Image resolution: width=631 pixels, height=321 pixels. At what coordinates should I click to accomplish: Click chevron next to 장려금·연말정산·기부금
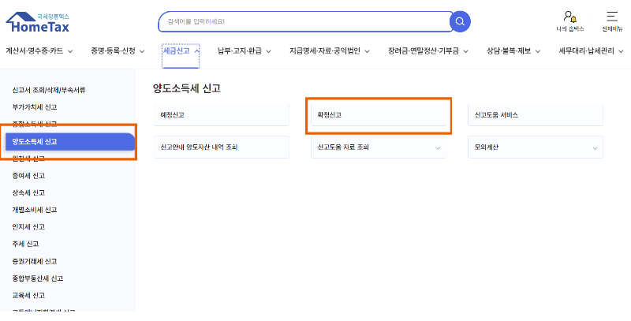pyautogui.click(x=465, y=51)
